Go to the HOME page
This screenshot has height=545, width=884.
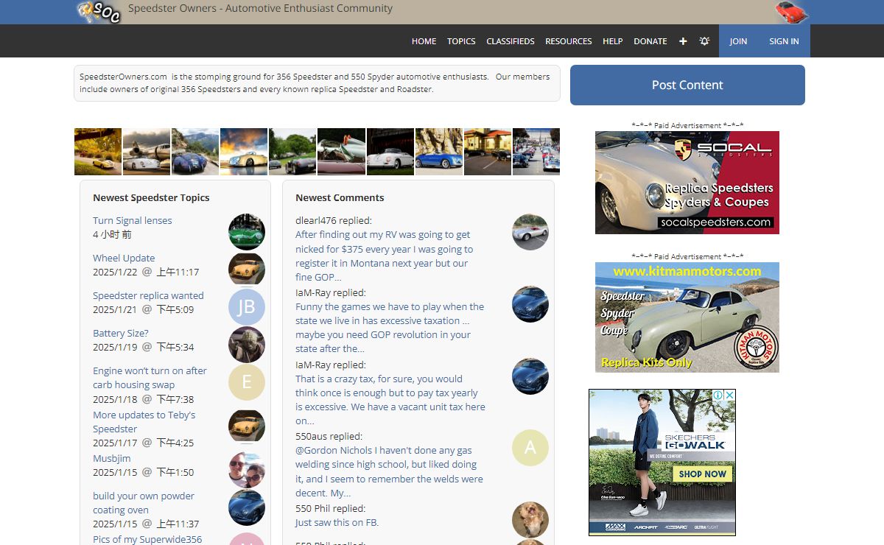tap(424, 41)
